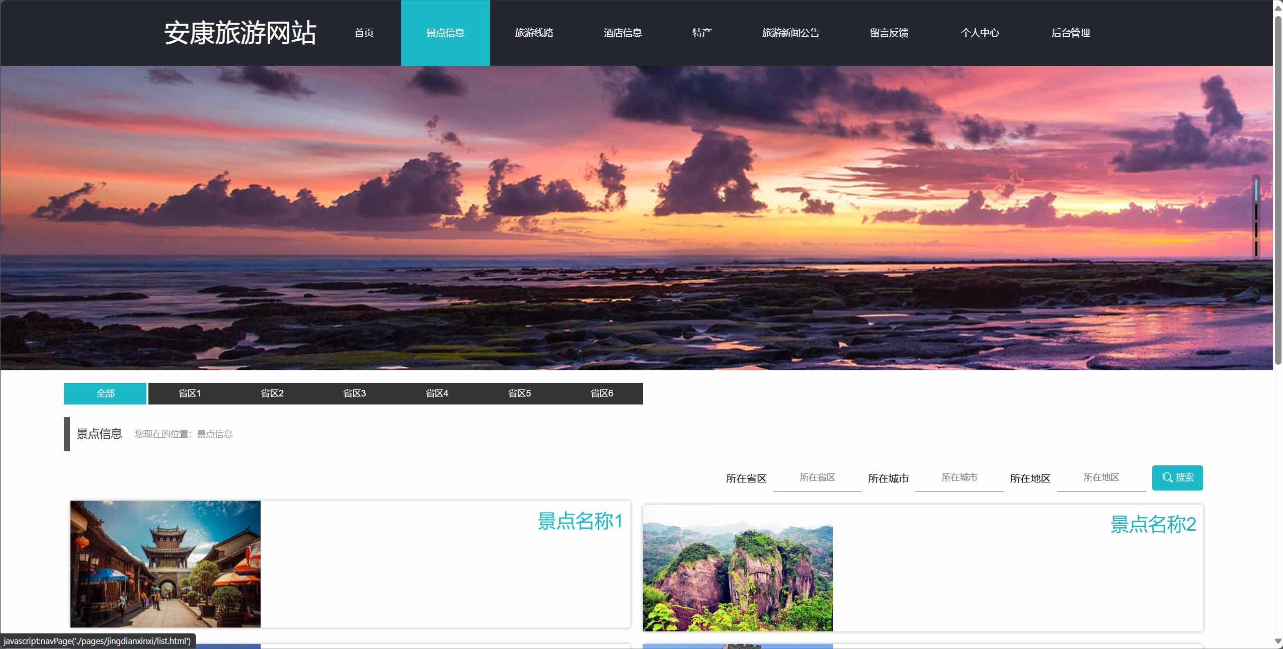
Task: Filter attractions by 省区4
Action: 437,393
